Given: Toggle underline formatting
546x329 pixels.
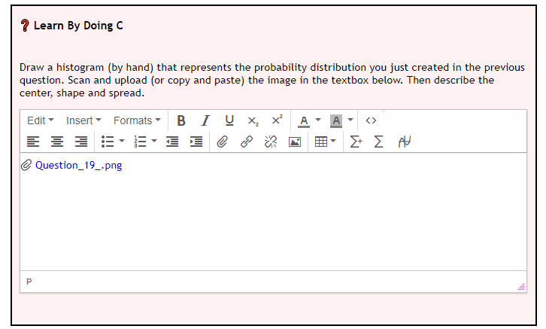Looking at the screenshot, I should point(229,120).
